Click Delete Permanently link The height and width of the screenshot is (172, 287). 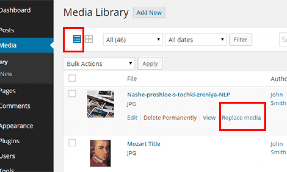point(170,118)
